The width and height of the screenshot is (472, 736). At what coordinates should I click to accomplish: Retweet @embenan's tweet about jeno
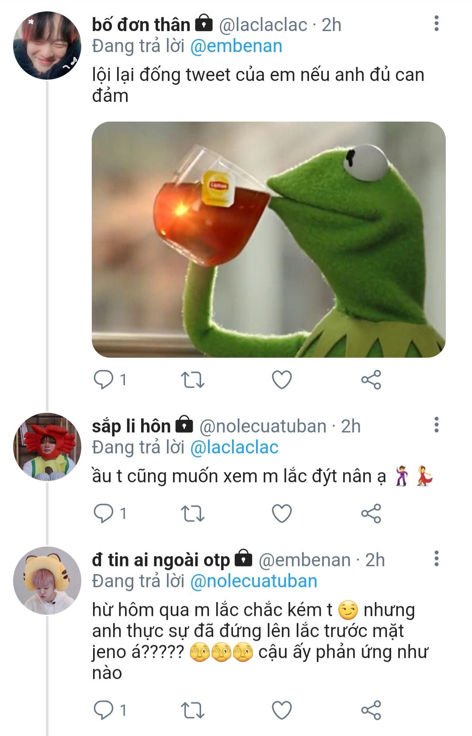tap(193, 710)
